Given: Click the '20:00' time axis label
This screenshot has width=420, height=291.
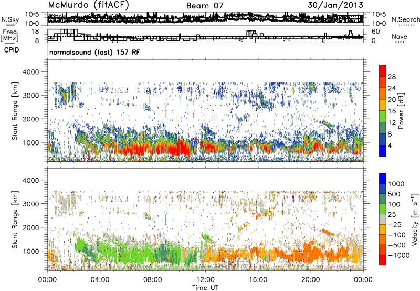Looking at the screenshot, I should click(311, 280).
